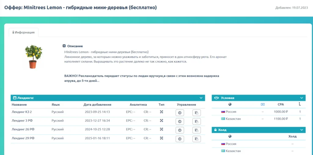The height and width of the screenshot is (155, 313).
Task: Click the Описание heading
Action: 75,46
